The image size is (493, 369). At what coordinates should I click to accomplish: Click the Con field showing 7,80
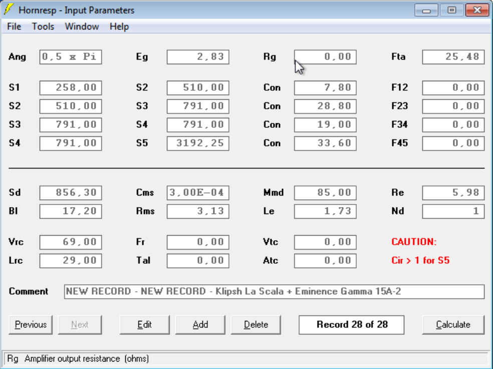pos(326,87)
